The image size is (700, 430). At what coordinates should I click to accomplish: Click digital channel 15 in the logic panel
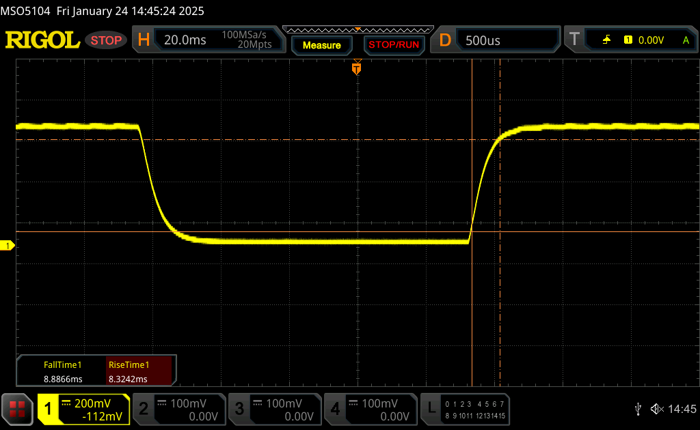coord(501,416)
